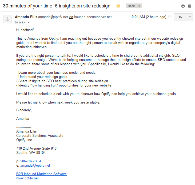This screenshot has height=185, width=195.
Task: Click the print all icon
Action: (183, 6)
